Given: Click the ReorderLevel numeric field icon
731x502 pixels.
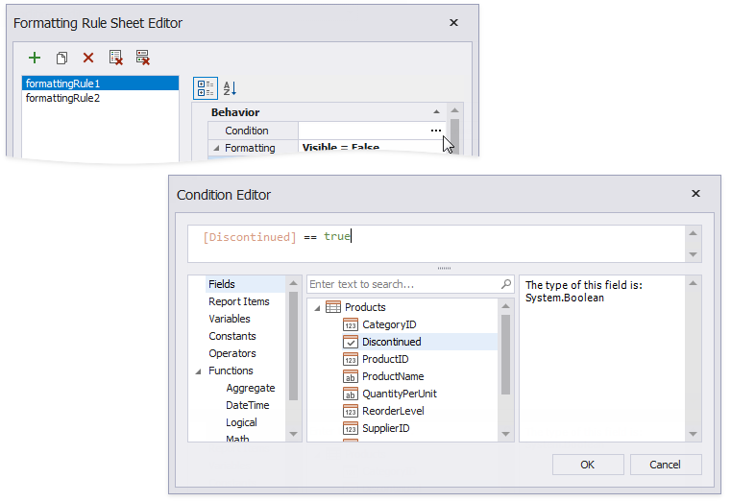Looking at the screenshot, I should coord(350,410).
